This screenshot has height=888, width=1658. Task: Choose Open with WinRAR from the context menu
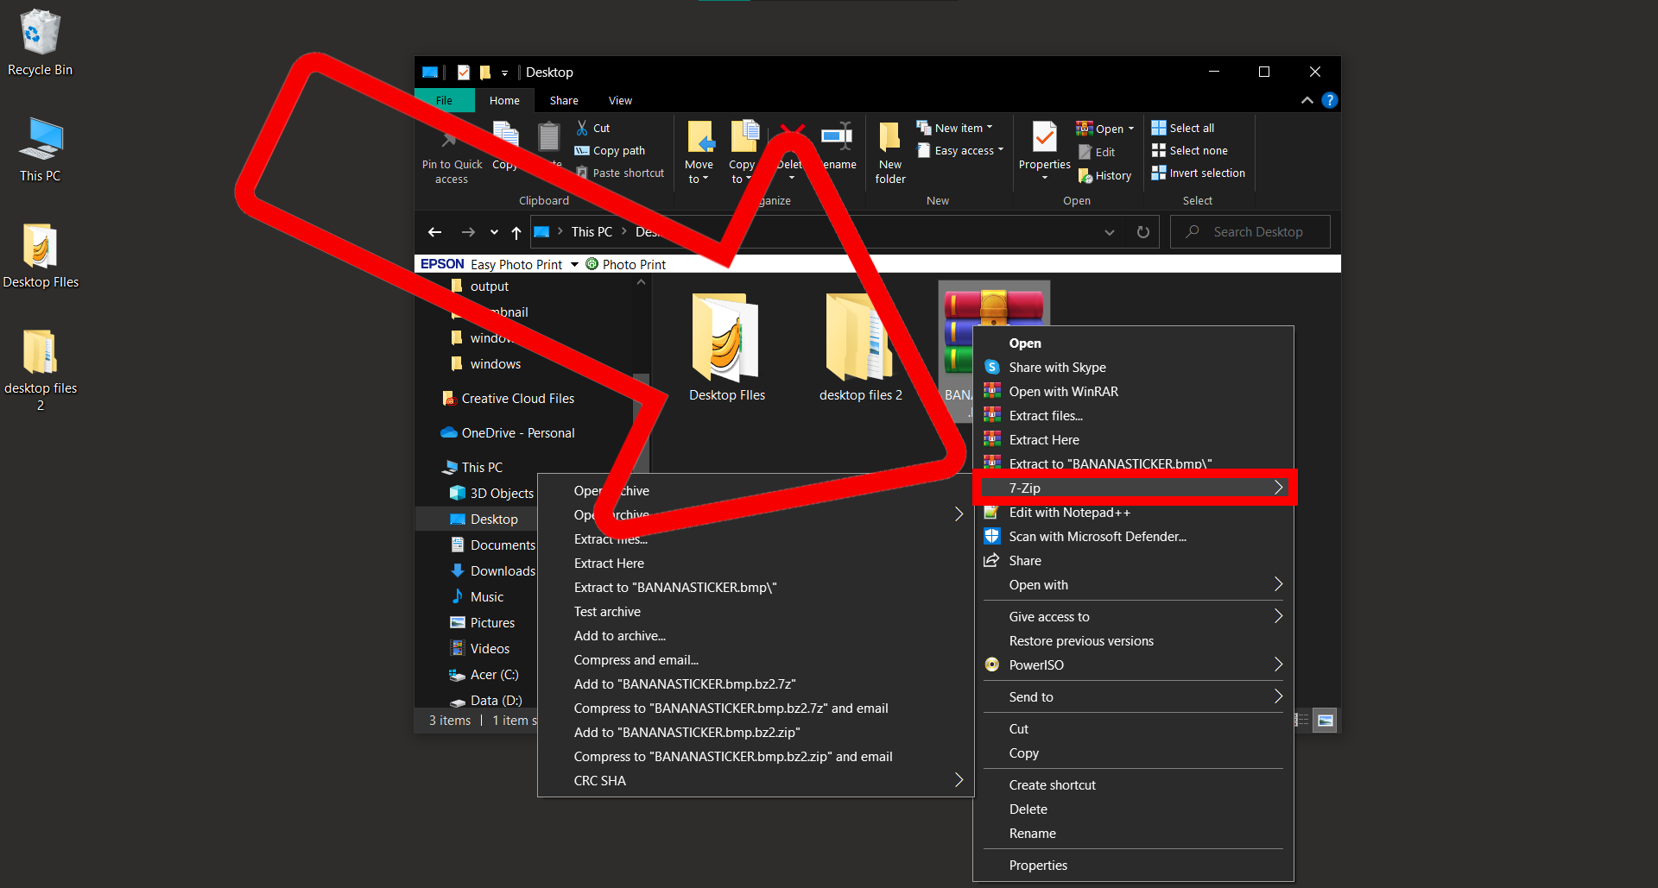pyautogui.click(x=1061, y=391)
